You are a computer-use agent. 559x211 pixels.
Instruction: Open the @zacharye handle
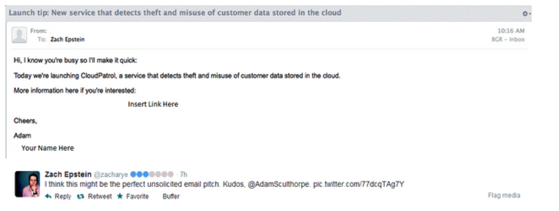(111, 174)
